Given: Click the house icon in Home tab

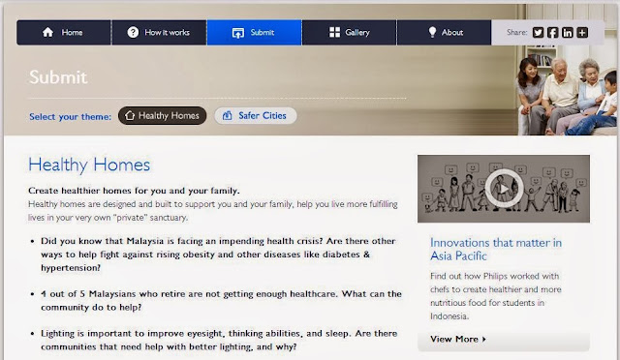Looking at the screenshot, I should tap(47, 32).
